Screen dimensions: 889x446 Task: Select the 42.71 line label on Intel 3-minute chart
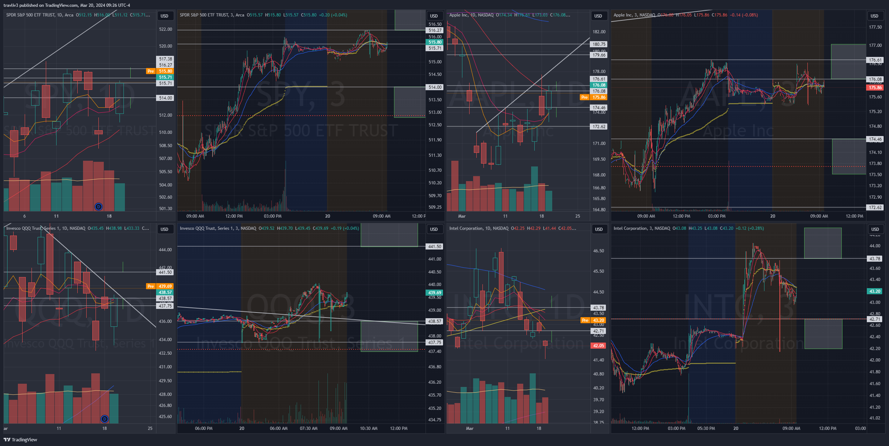point(875,319)
